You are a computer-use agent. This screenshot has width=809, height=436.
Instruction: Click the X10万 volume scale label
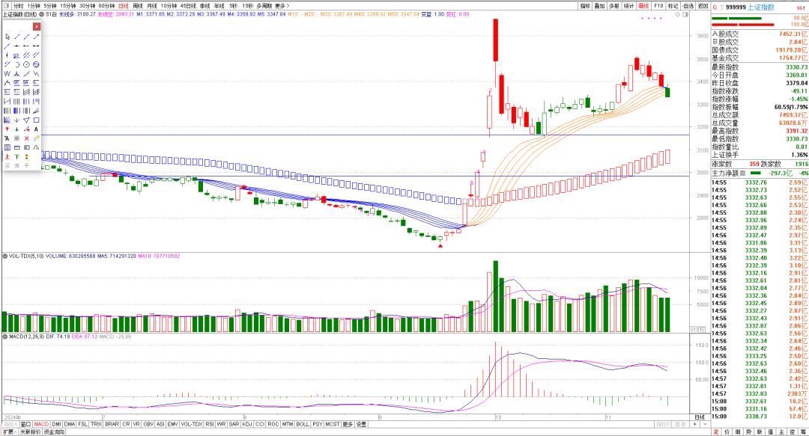click(697, 329)
